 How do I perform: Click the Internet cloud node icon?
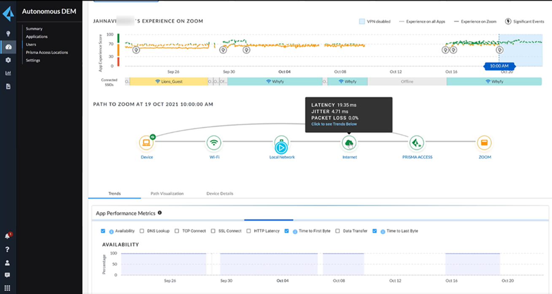click(x=349, y=143)
